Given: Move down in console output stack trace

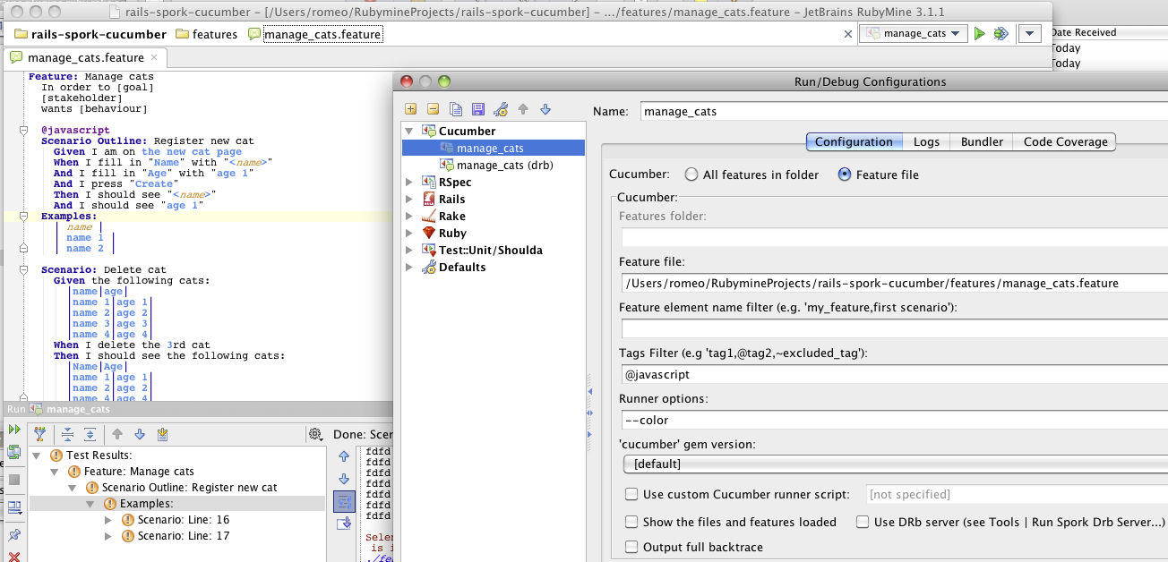Looking at the screenshot, I should tap(344, 479).
